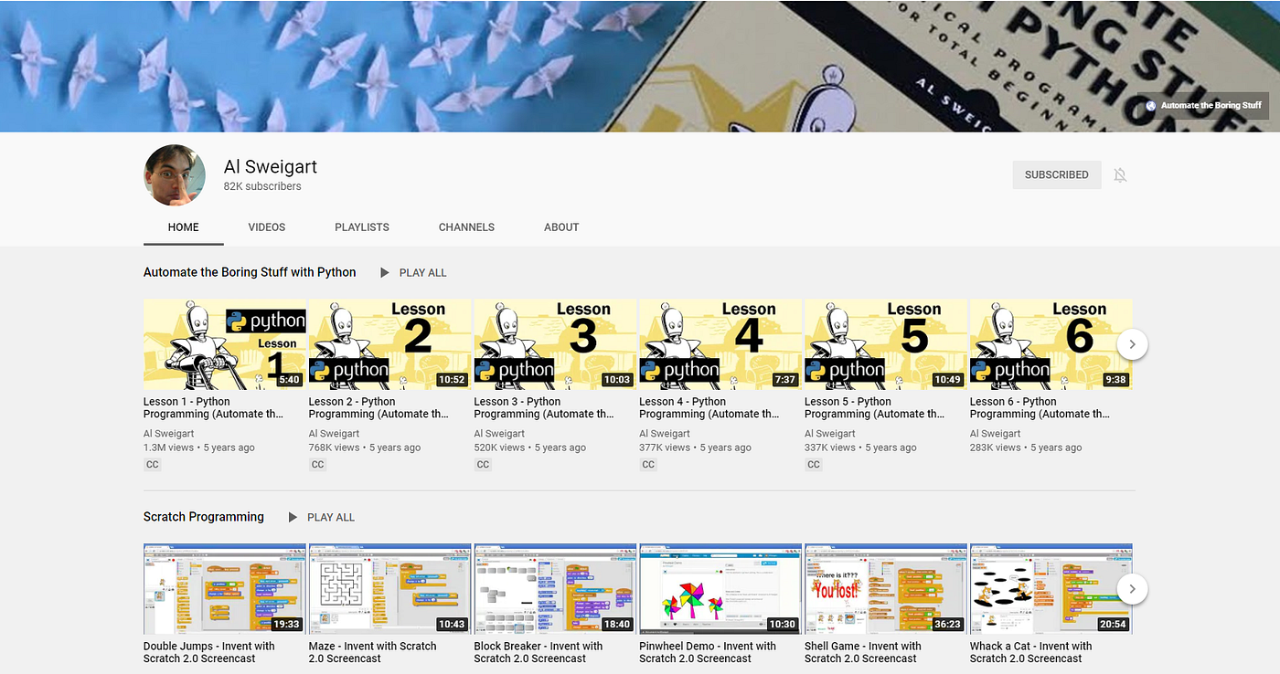This screenshot has width=1280, height=674.
Task: Click Al Sweigart's channel avatar
Action: click(x=174, y=174)
